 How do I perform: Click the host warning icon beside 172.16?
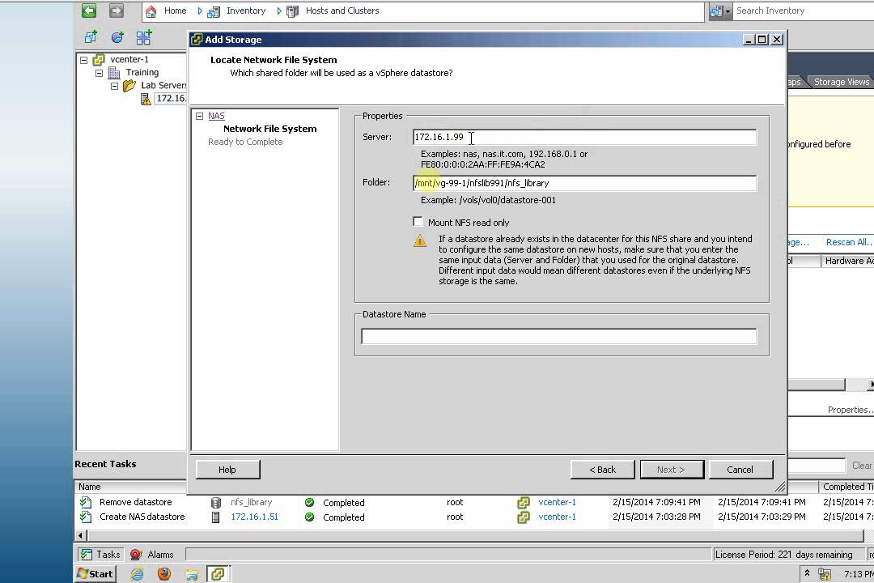(x=146, y=99)
